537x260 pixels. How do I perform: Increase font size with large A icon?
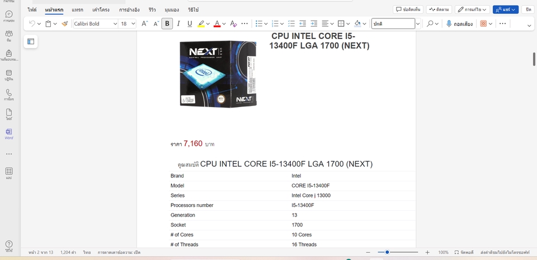click(x=144, y=23)
